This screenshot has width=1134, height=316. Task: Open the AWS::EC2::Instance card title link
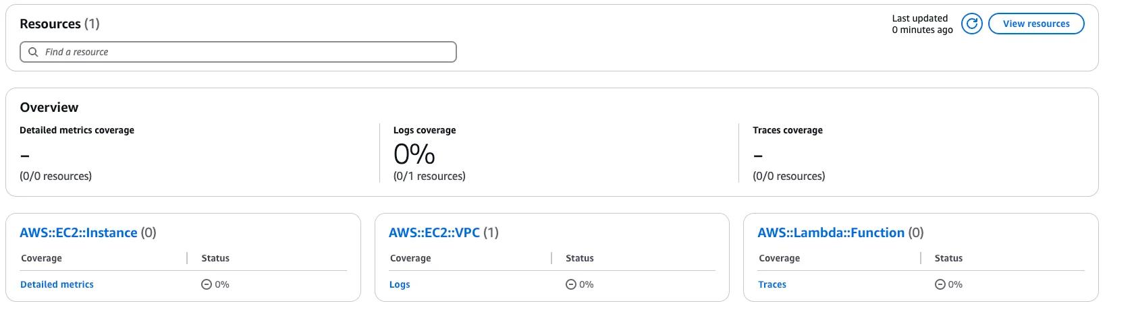point(78,233)
